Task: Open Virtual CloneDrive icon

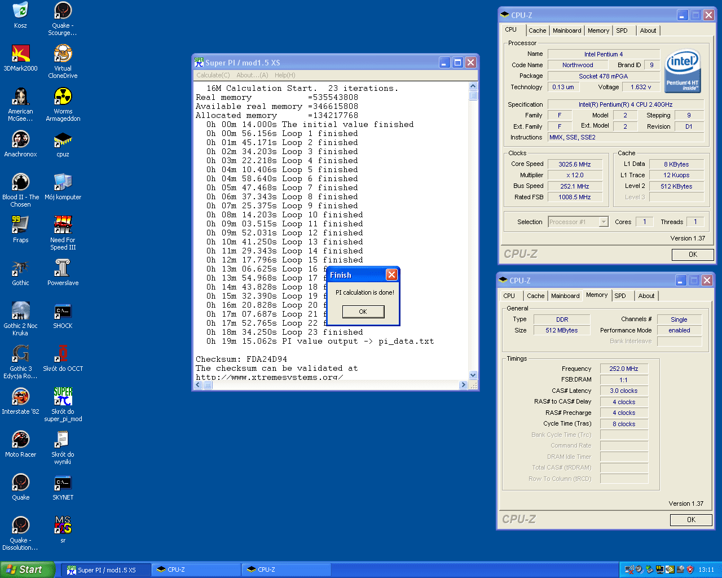Action: (63, 62)
